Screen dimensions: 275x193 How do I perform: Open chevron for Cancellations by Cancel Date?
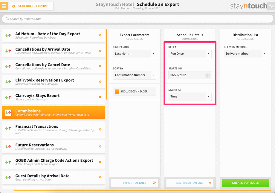coord(100,66)
